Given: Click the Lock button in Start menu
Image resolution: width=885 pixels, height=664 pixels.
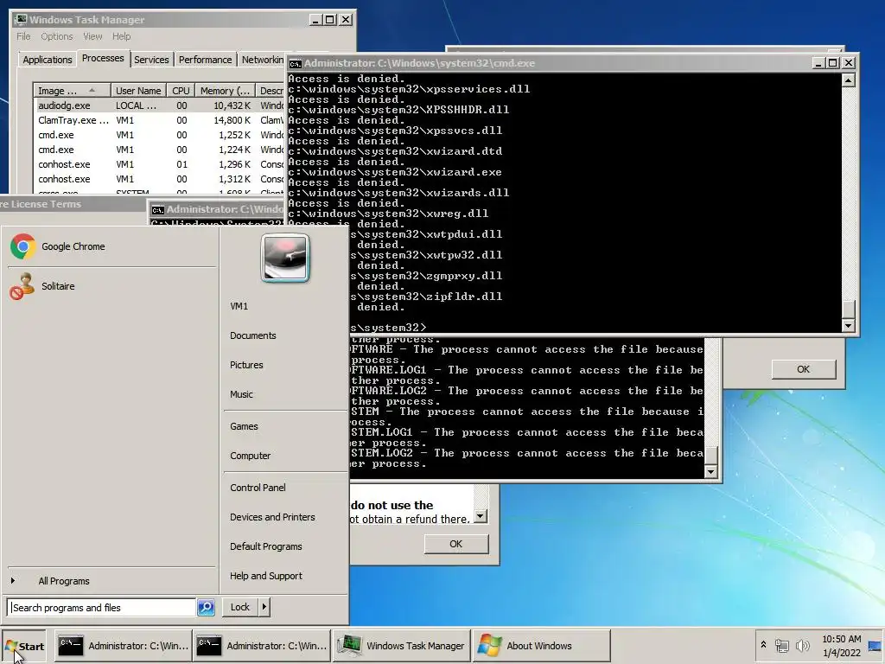Looking at the screenshot, I should (240, 607).
